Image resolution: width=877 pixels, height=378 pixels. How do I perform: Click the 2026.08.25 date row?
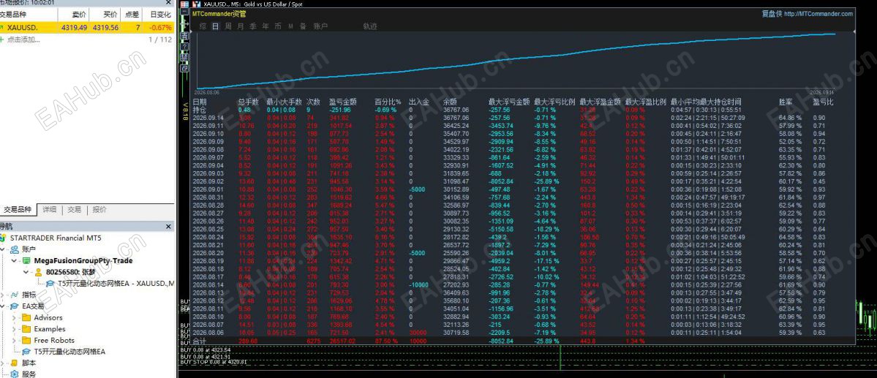(x=208, y=229)
